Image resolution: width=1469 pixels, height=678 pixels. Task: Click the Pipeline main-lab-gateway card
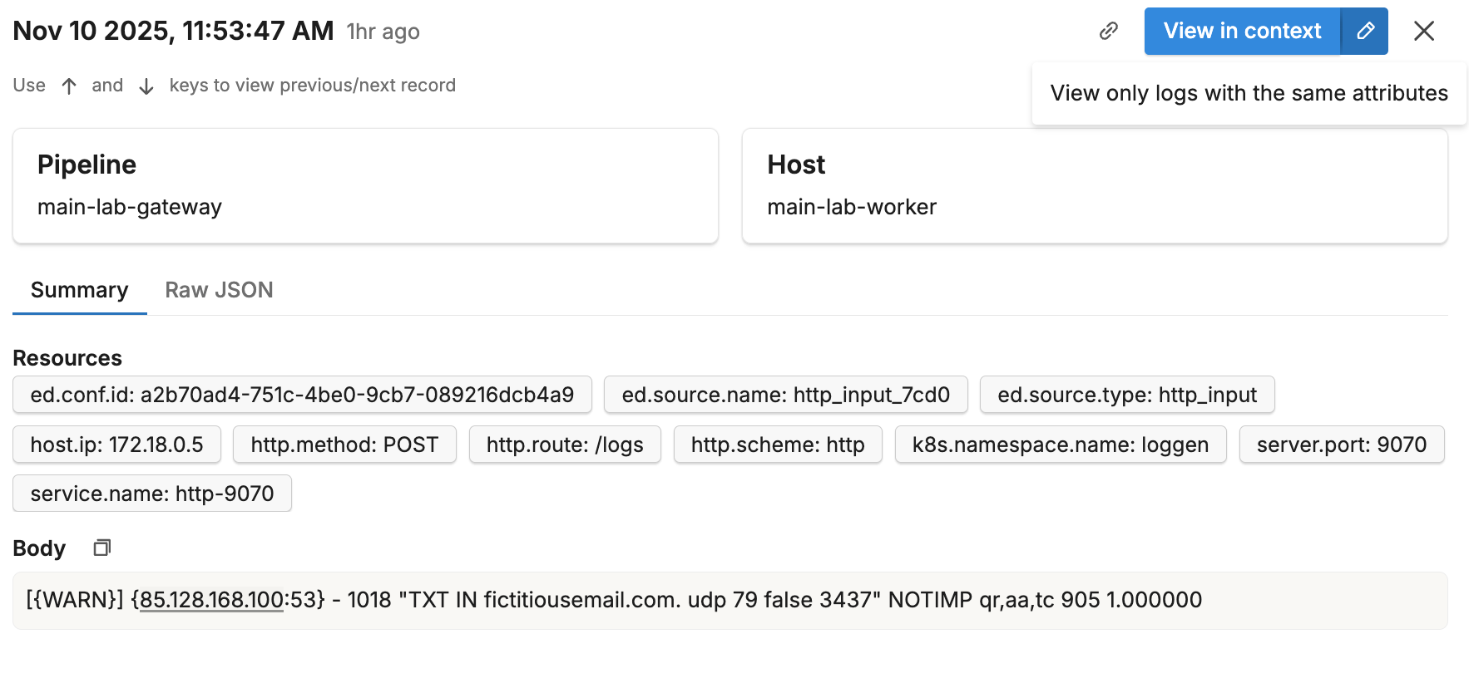[365, 186]
